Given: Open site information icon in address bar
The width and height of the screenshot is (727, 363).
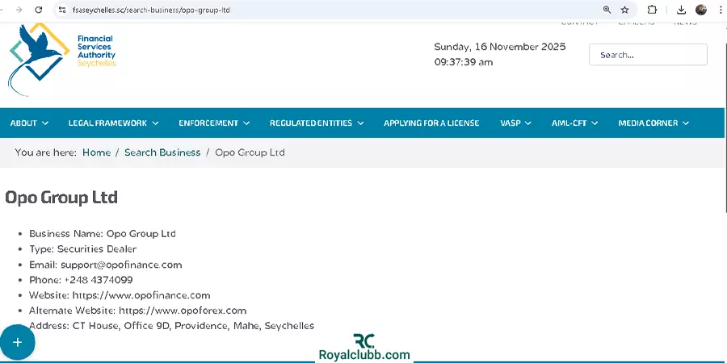Looking at the screenshot, I should (x=61, y=10).
